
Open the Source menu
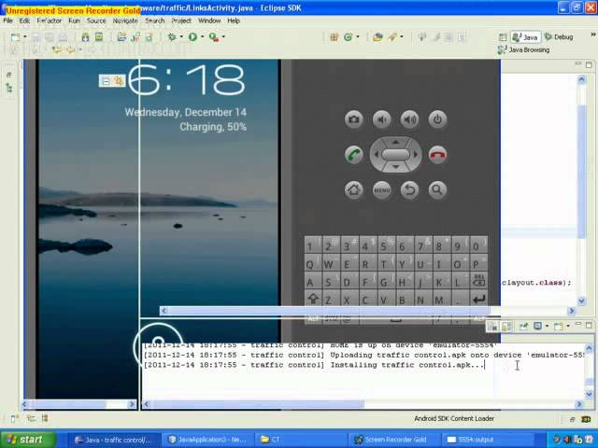coord(96,21)
